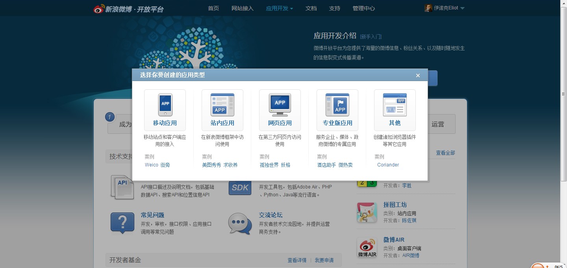Open the Coriander example link
Screen dimensions: 567x268
(x=388, y=165)
